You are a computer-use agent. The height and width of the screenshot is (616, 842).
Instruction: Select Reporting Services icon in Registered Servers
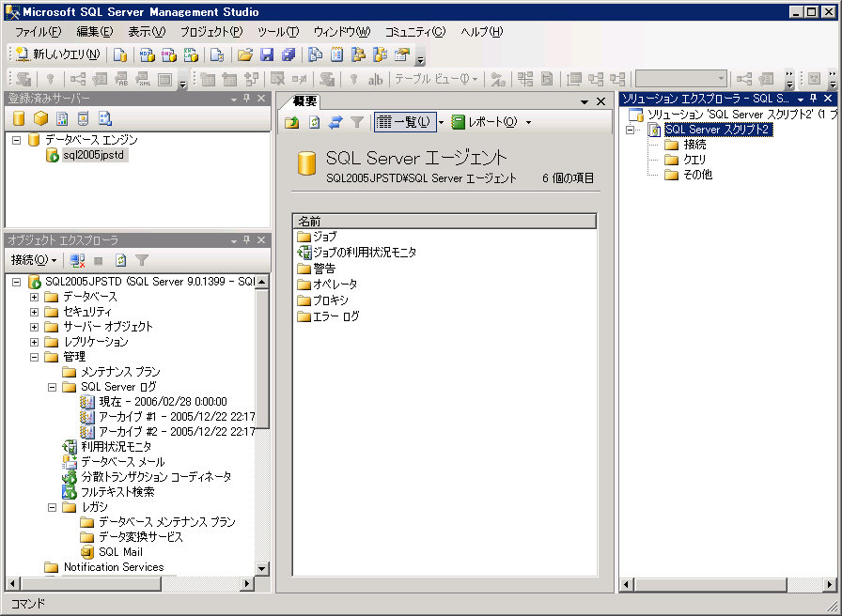[62, 118]
